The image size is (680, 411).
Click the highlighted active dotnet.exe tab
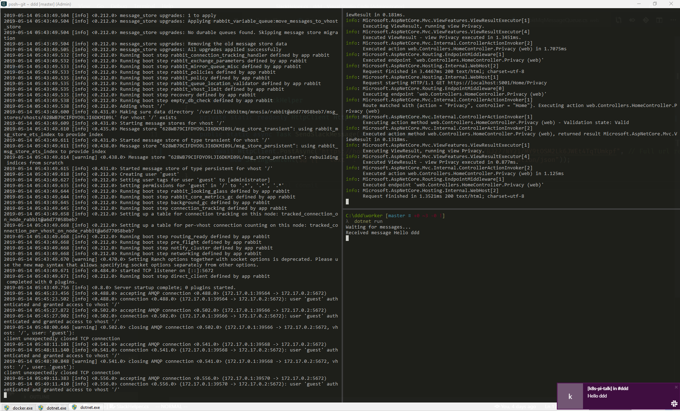(x=90, y=407)
